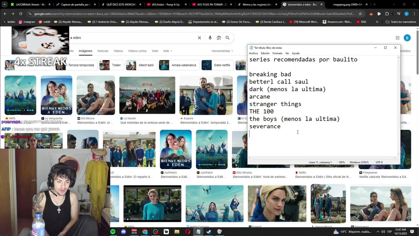The height and width of the screenshot is (236, 419).
Task: Open the notifications center
Action: coord(412,232)
